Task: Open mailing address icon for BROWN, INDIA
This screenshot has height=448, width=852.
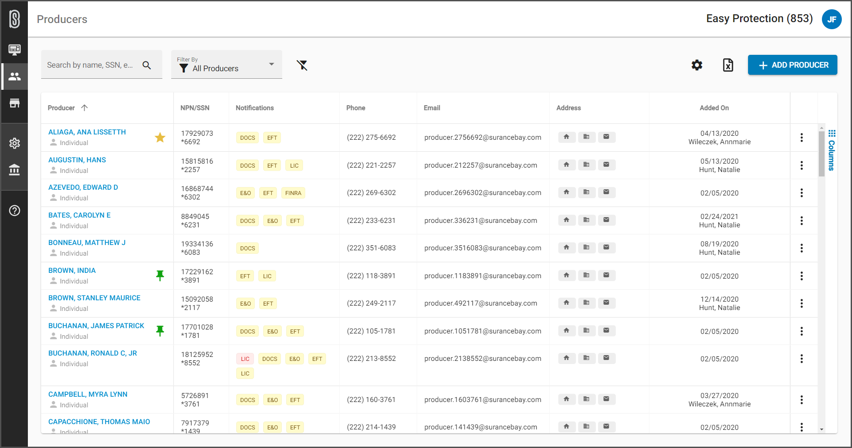Action: click(606, 276)
